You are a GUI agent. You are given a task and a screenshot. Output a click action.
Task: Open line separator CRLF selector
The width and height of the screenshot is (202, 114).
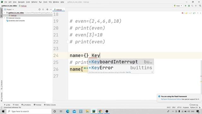click(x=174, y=107)
